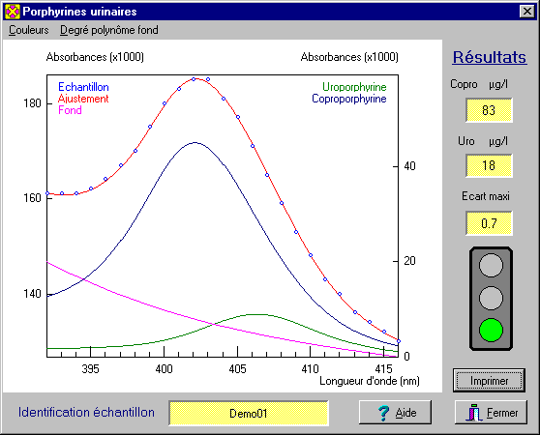The width and height of the screenshot is (540, 435).
Task: Click the top gray traffic light circle
Action: click(x=491, y=265)
